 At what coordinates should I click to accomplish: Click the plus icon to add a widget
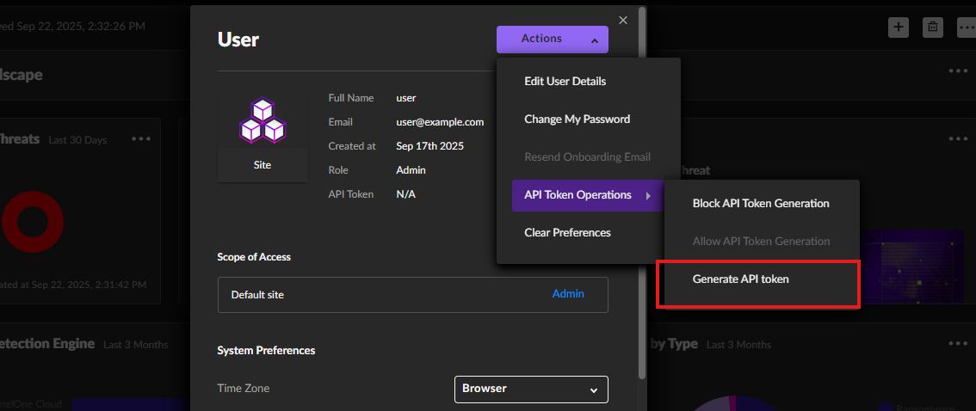pos(899,27)
